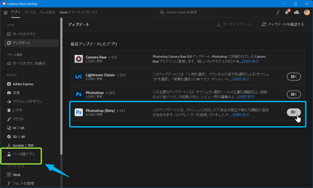Screen dimensions: 313x188
Task: Open the user profile avatar
Action: 307,13
